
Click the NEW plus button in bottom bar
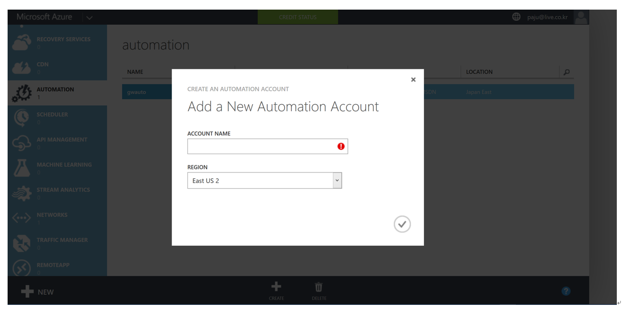(37, 292)
